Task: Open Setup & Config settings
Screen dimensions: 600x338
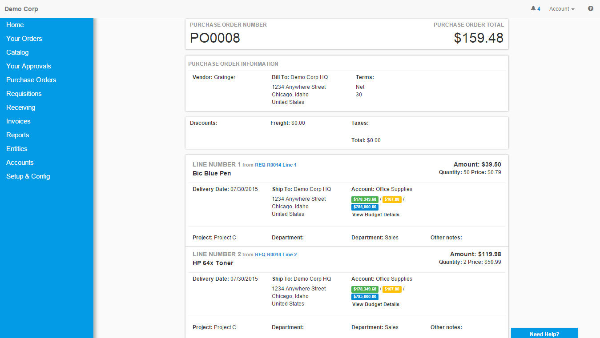Action: point(28,176)
